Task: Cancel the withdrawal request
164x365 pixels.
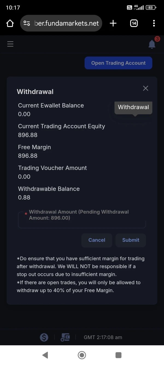Action: (x=97, y=240)
